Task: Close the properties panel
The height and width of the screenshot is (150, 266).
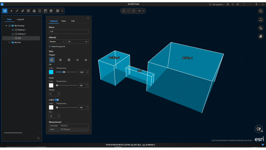Action: (x=88, y=18)
